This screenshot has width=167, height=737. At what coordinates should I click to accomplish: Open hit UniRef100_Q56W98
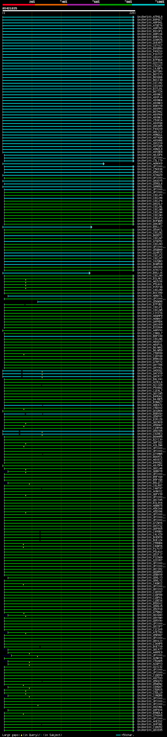(x=150, y=301)
